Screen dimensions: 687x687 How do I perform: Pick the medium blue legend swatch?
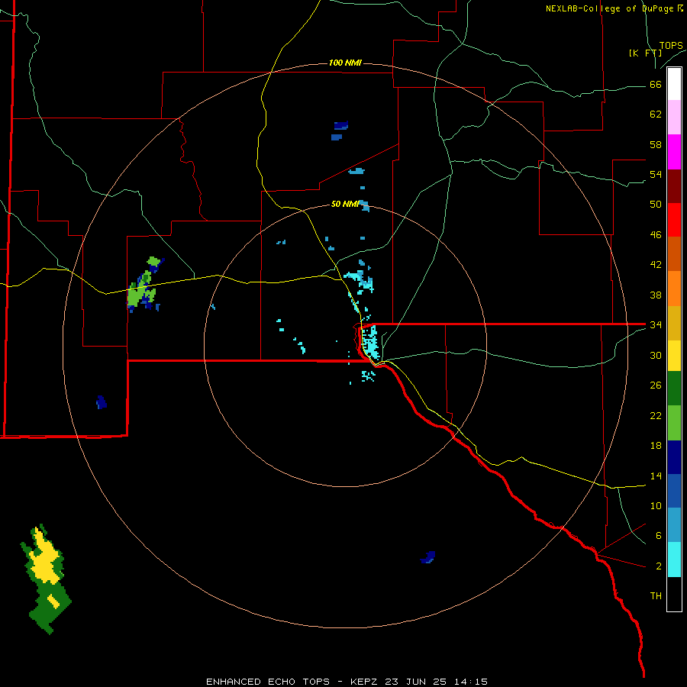coord(674,491)
